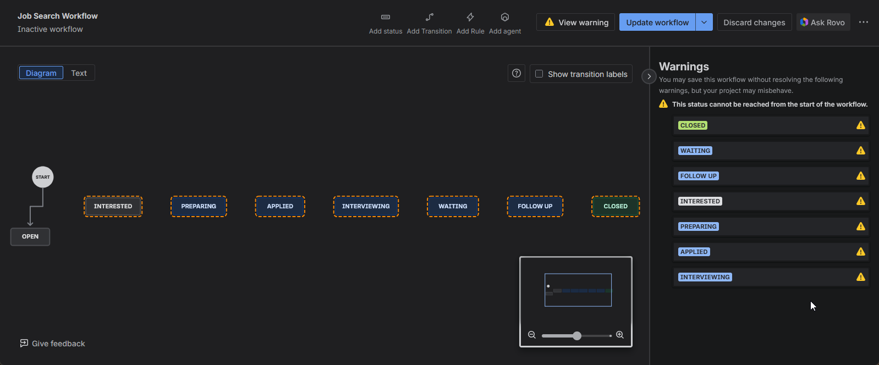879x365 pixels.
Task: Select the WAITING status node in diagram
Action: (453, 207)
